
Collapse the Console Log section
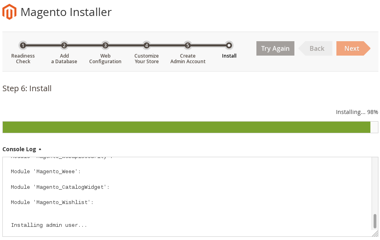click(x=22, y=149)
